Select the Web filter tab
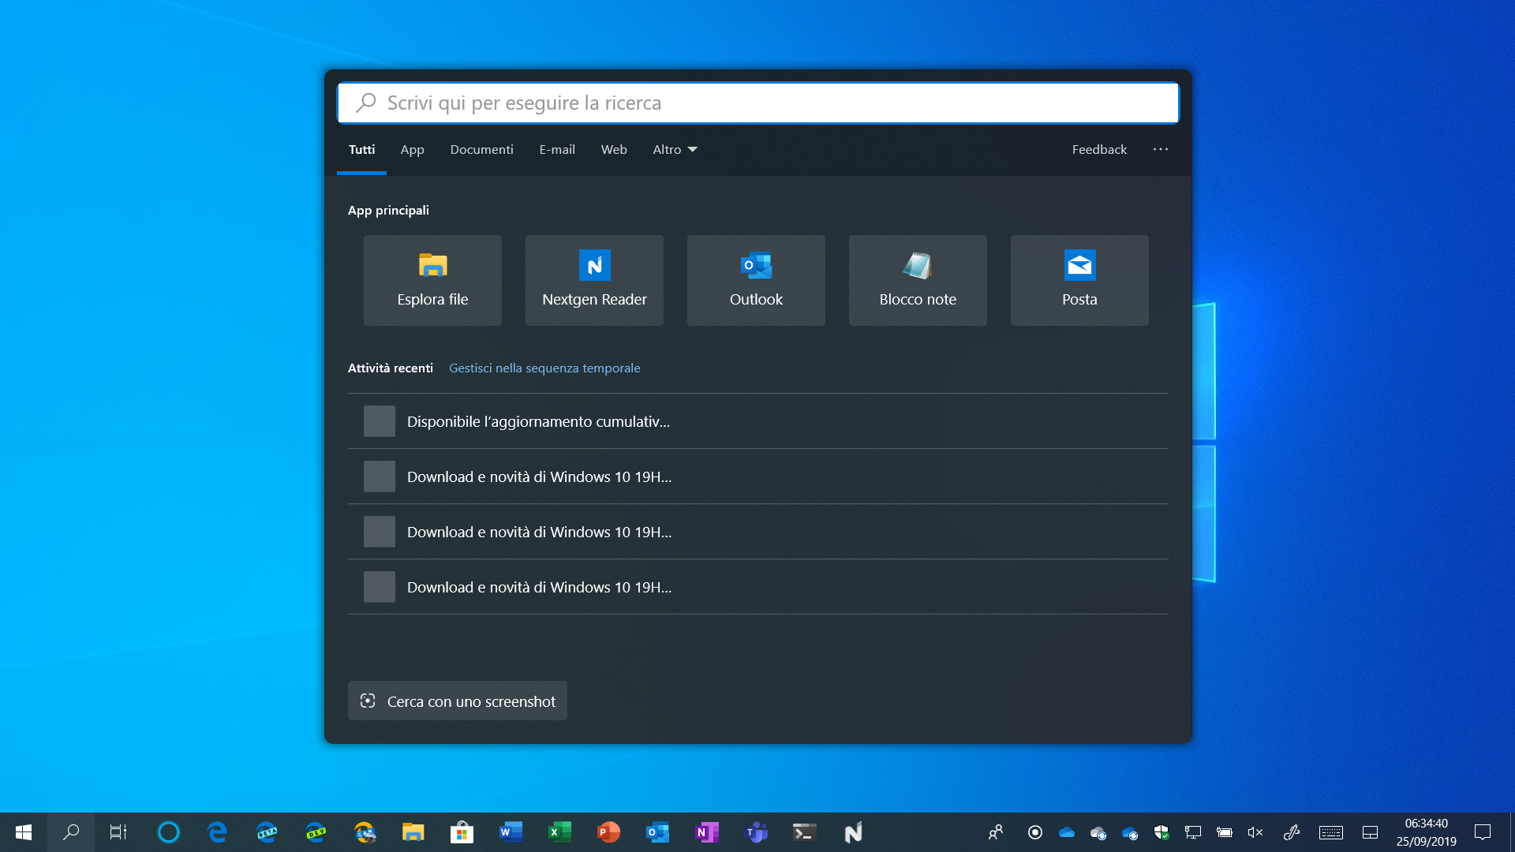Screen dimensions: 1515x852 614,150
